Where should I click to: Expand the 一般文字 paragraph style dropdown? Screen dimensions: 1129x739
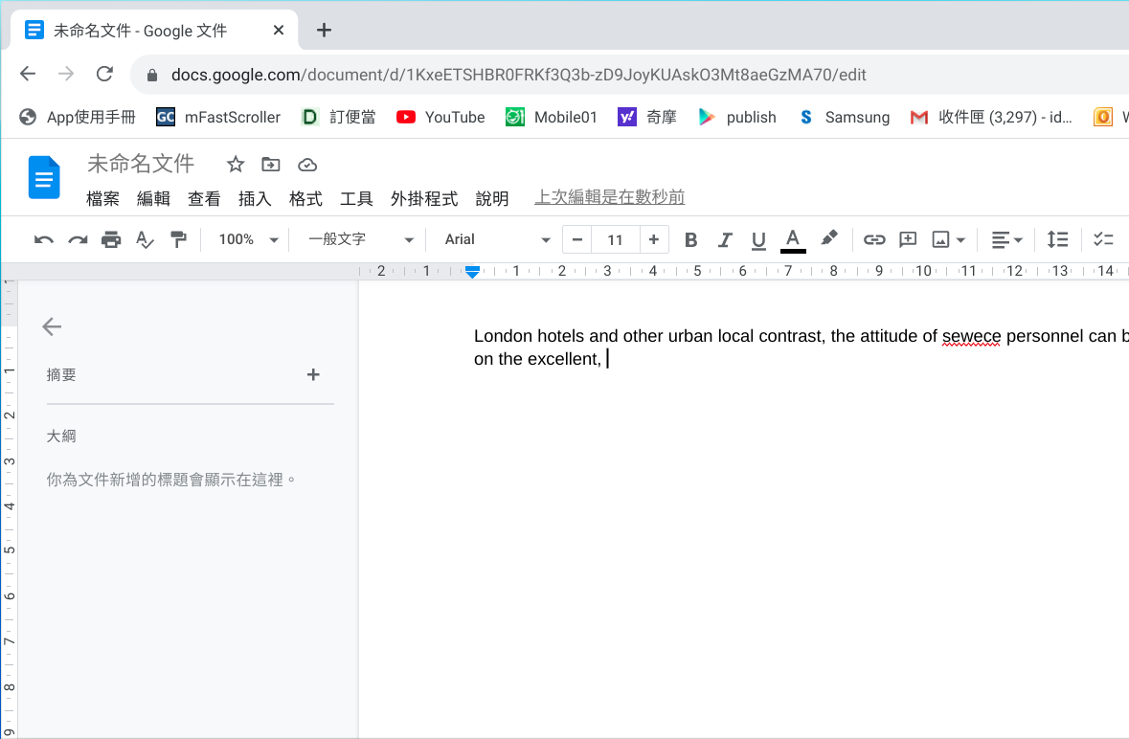[360, 239]
